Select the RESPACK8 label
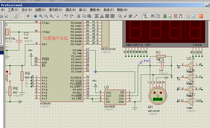 (x=108, y=49)
